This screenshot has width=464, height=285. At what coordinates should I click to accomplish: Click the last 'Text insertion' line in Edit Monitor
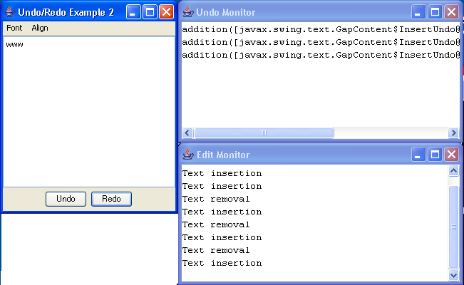click(x=222, y=263)
